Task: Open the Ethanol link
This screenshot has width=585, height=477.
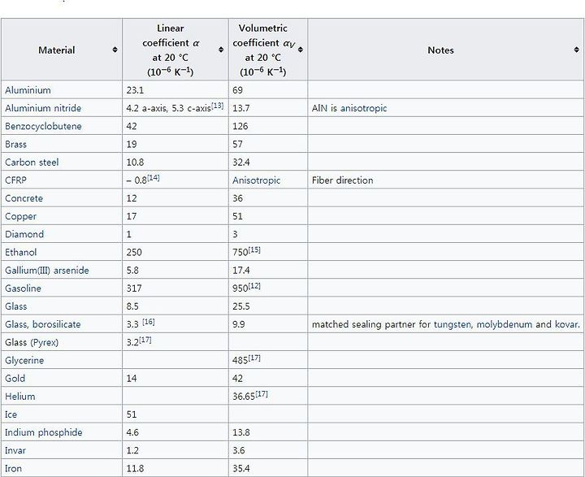Action: tap(21, 252)
